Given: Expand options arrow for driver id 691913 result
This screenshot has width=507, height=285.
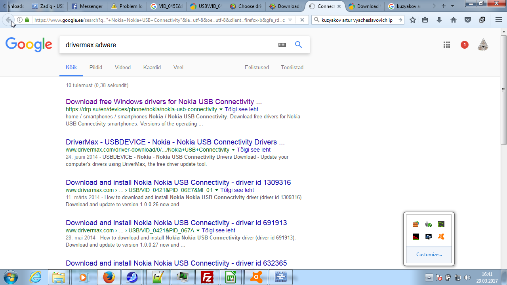Looking at the screenshot, I should point(198,230).
